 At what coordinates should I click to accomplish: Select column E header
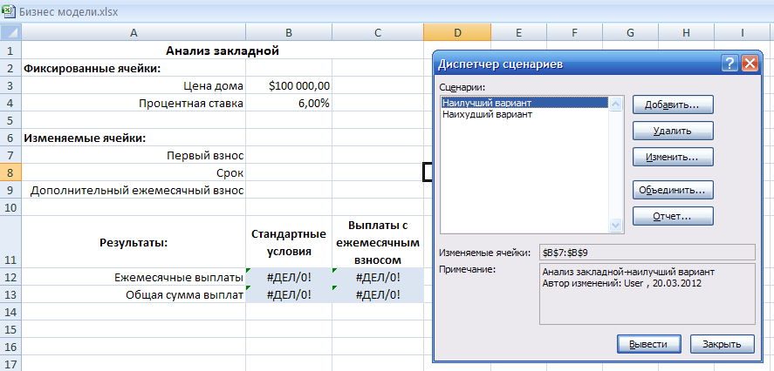click(x=518, y=32)
